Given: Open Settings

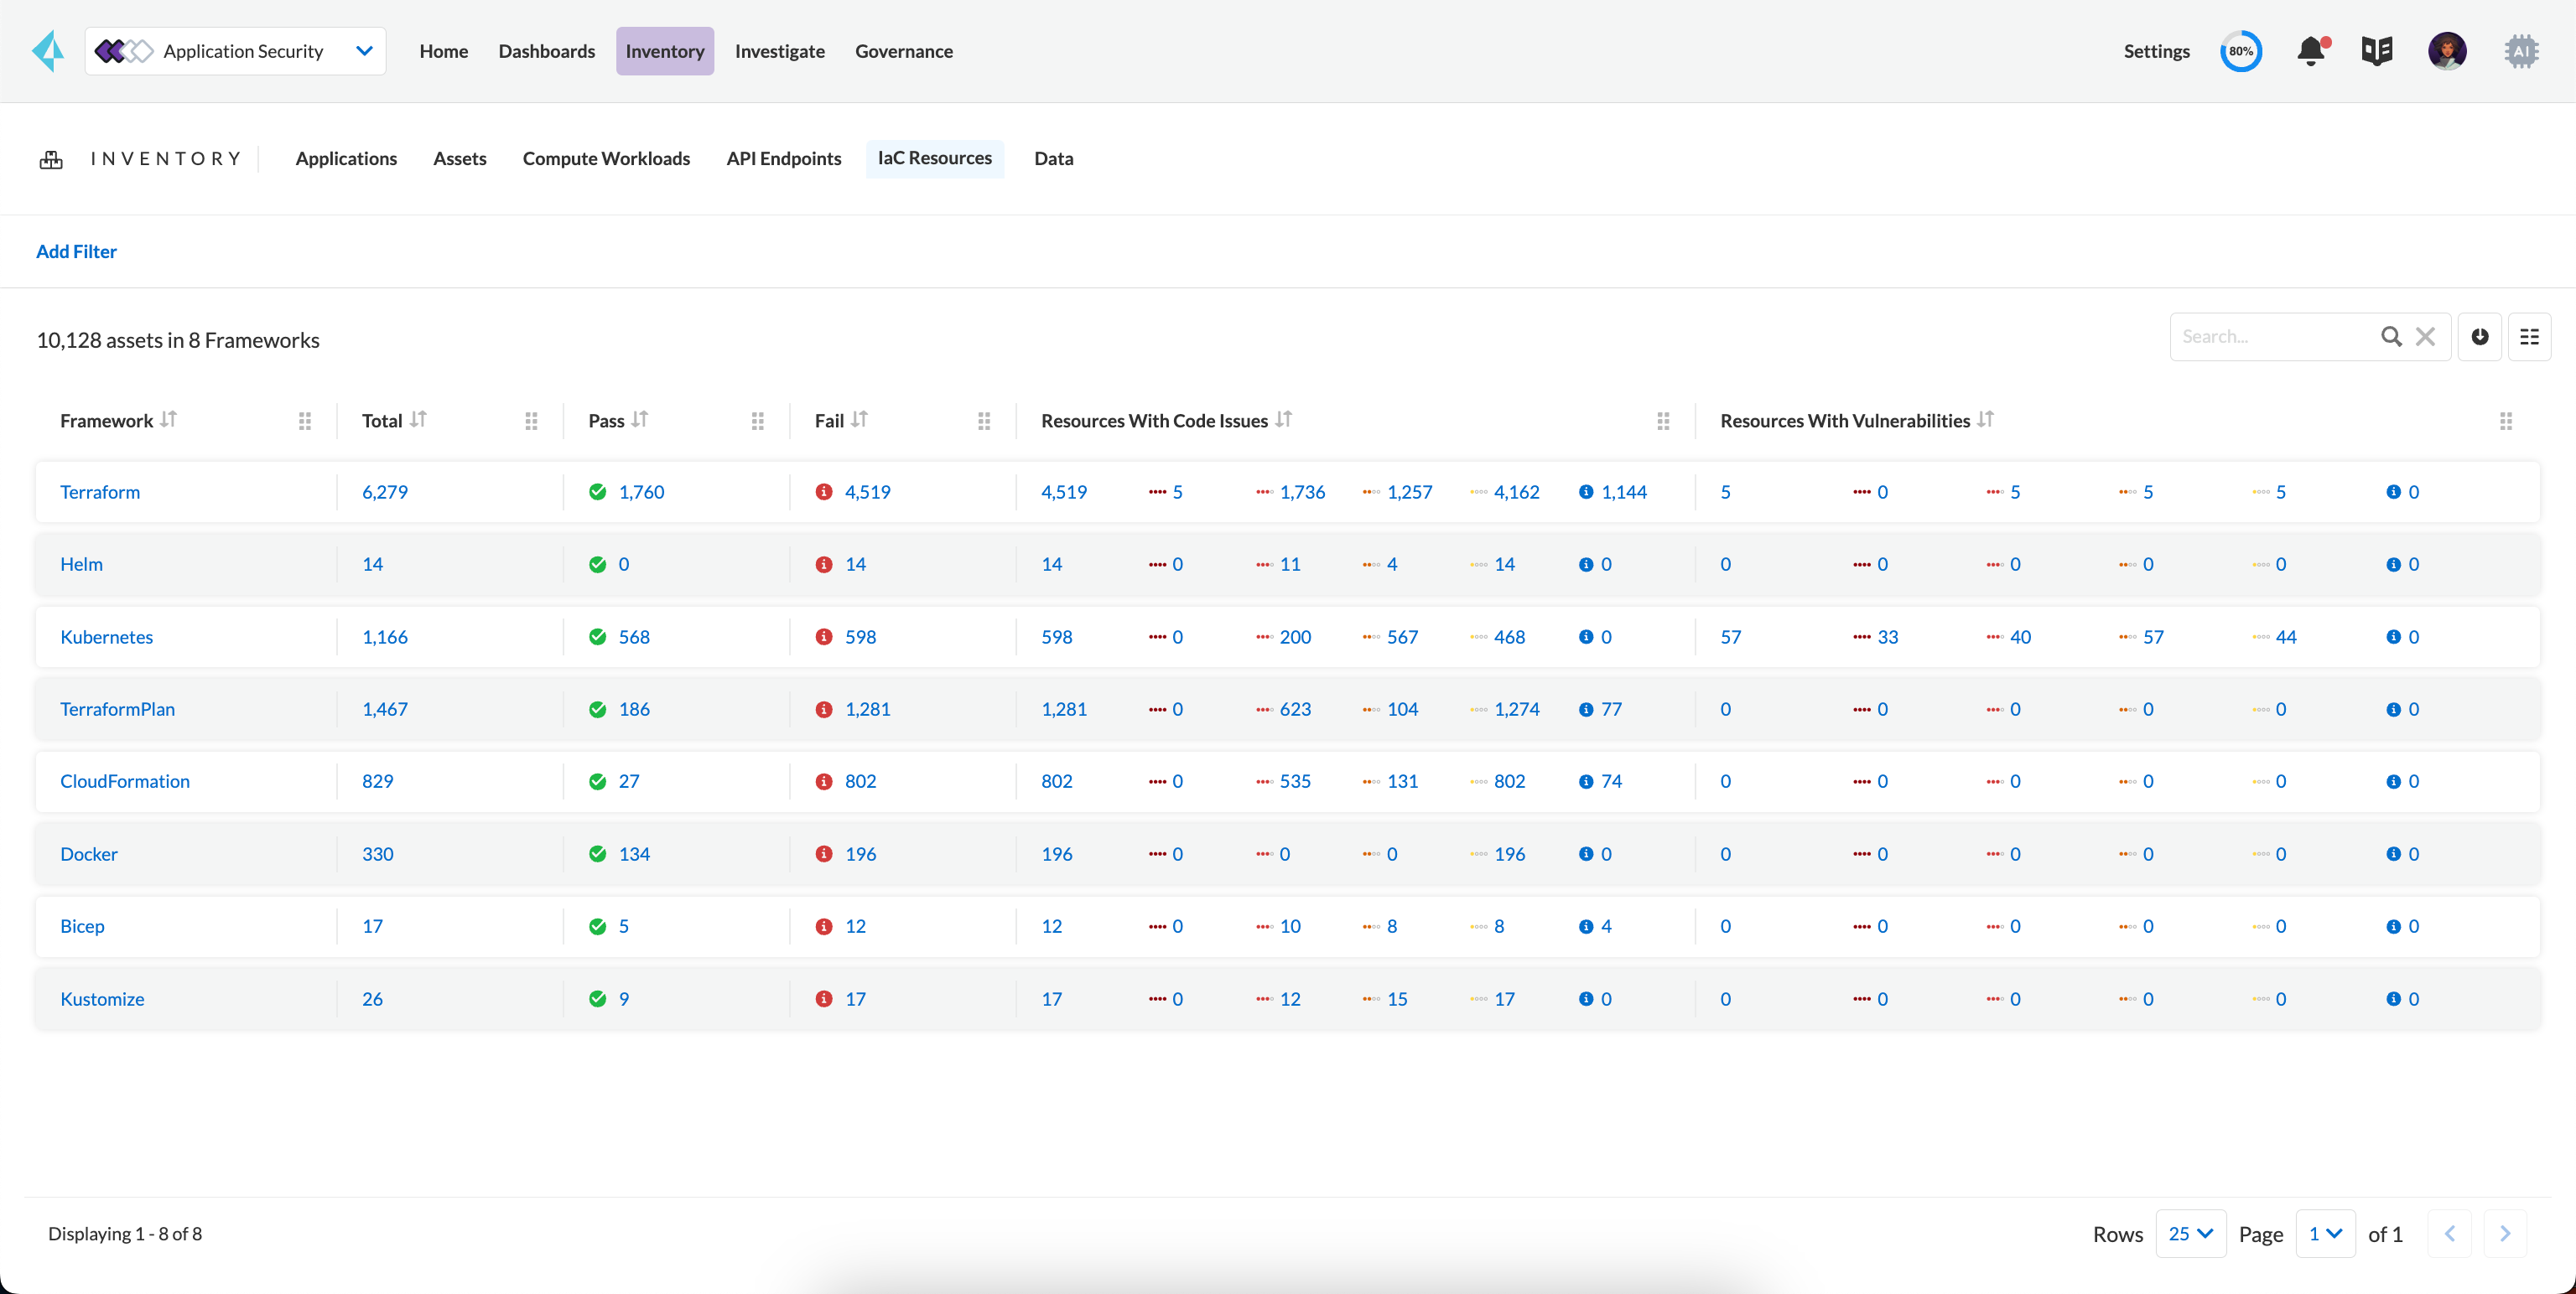Looking at the screenshot, I should (x=2157, y=51).
